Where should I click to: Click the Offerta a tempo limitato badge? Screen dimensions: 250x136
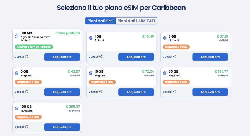34,47
